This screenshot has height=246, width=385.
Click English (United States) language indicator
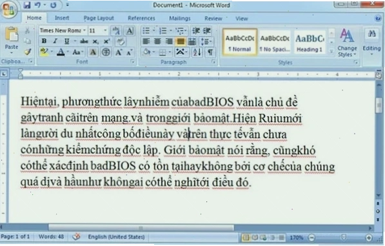[x=116, y=237]
